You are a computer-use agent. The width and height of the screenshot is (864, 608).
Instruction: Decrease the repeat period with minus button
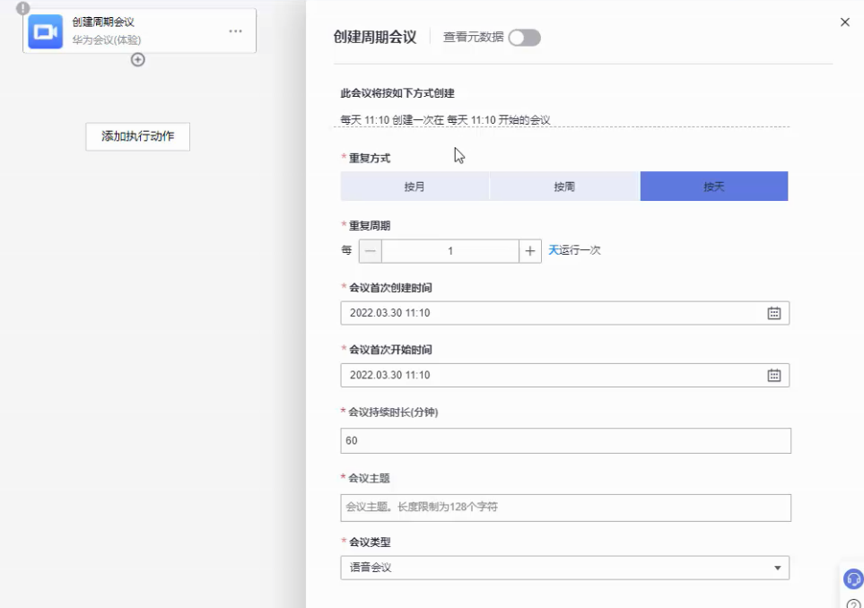tap(371, 251)
